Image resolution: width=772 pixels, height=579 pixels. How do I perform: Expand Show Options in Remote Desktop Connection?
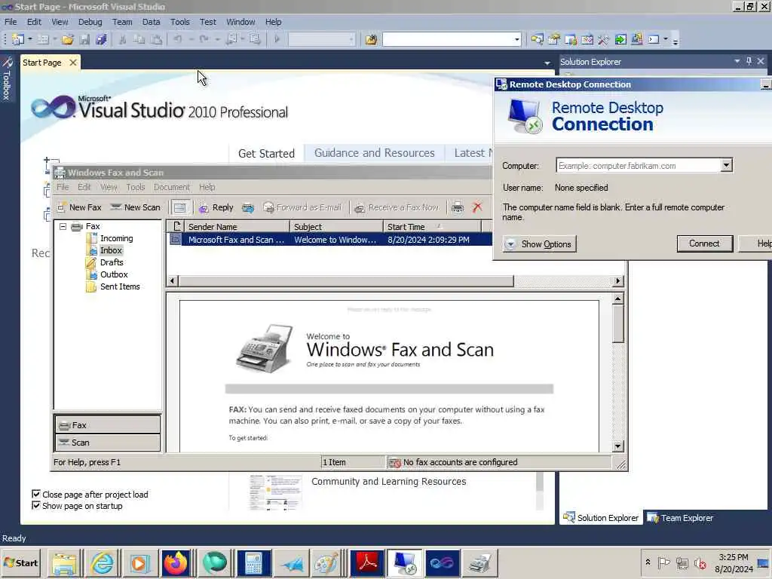pos(539,244)
